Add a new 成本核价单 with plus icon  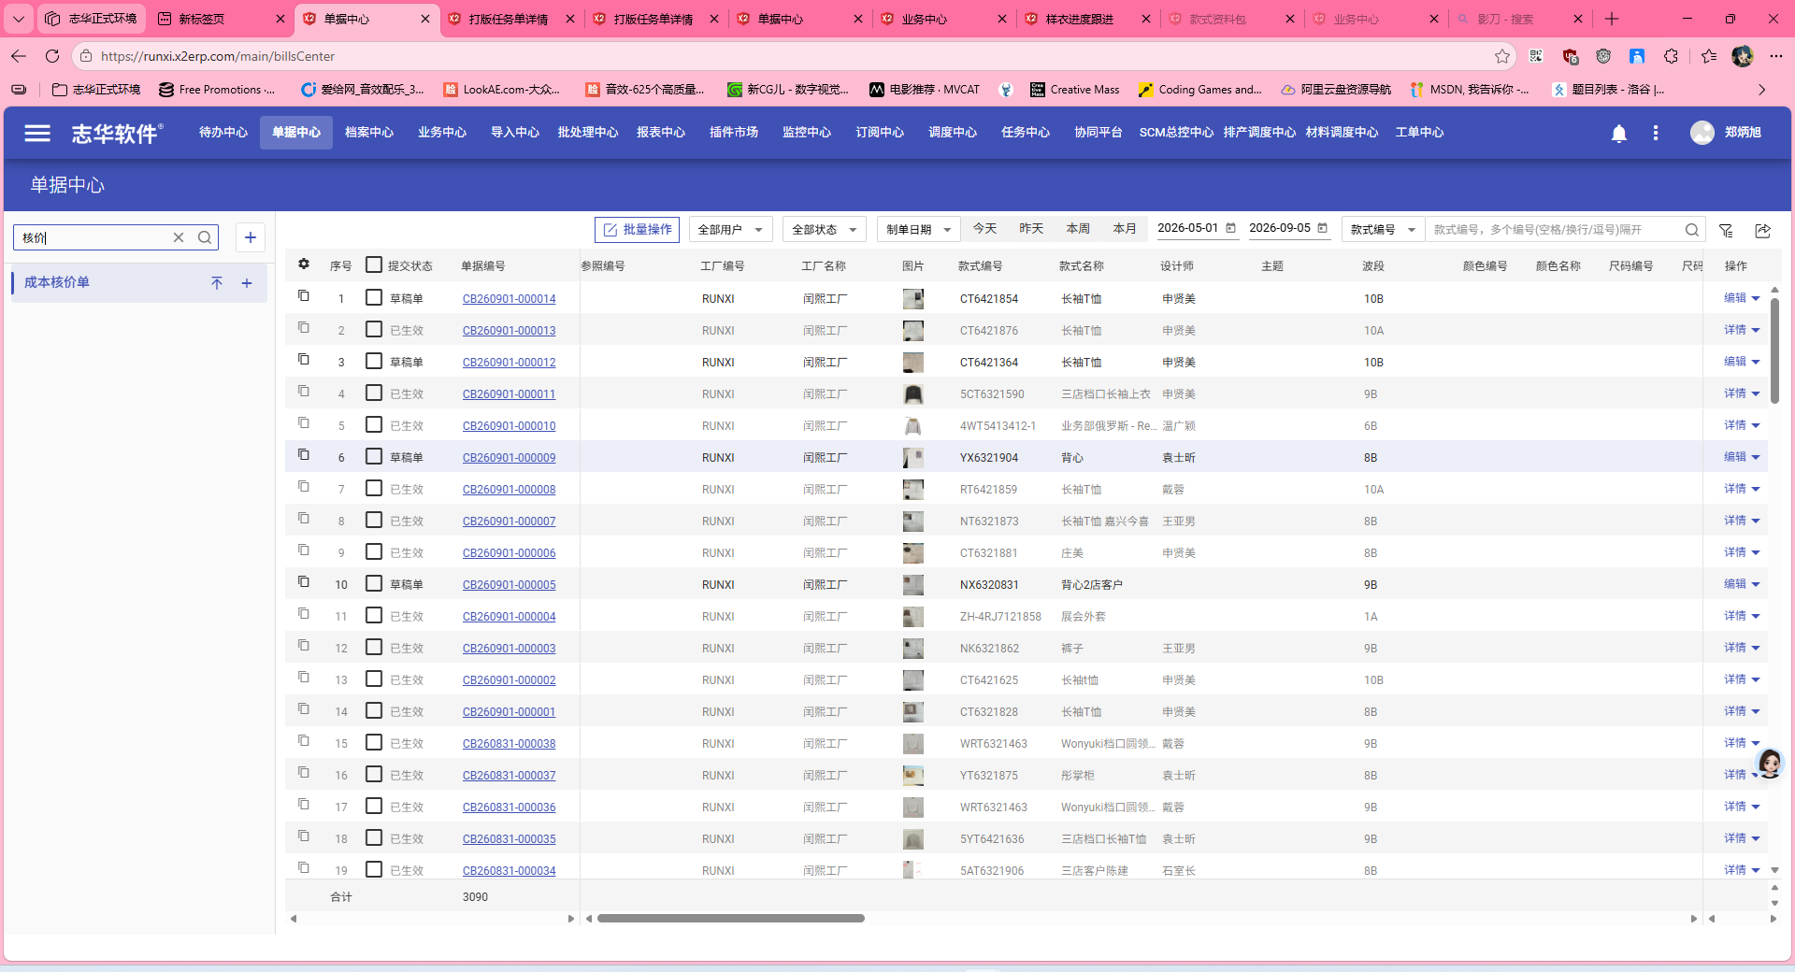[x=247, y=283]
